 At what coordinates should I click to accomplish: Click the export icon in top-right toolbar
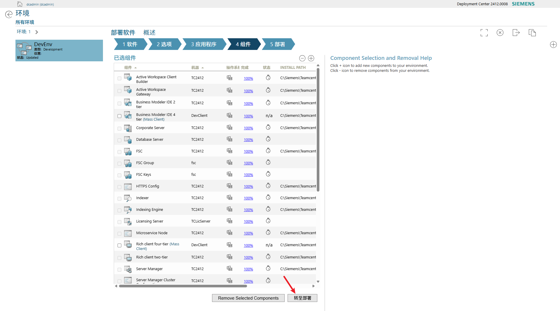point(516,33)
